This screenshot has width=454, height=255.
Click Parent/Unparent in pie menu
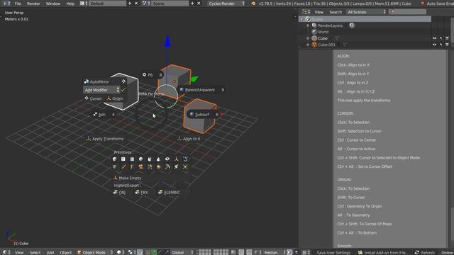coord(201,90)
